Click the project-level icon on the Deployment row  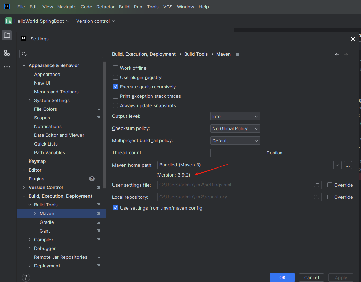tap(99, 266)
